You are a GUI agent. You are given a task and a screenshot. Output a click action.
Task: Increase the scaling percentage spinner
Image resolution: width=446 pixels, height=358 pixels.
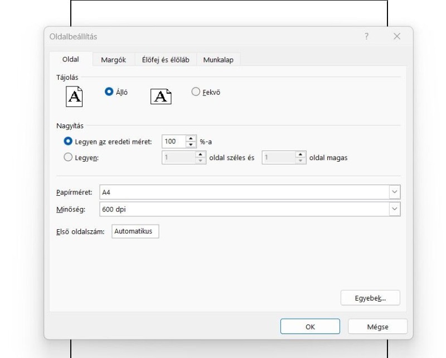(191, 139)
